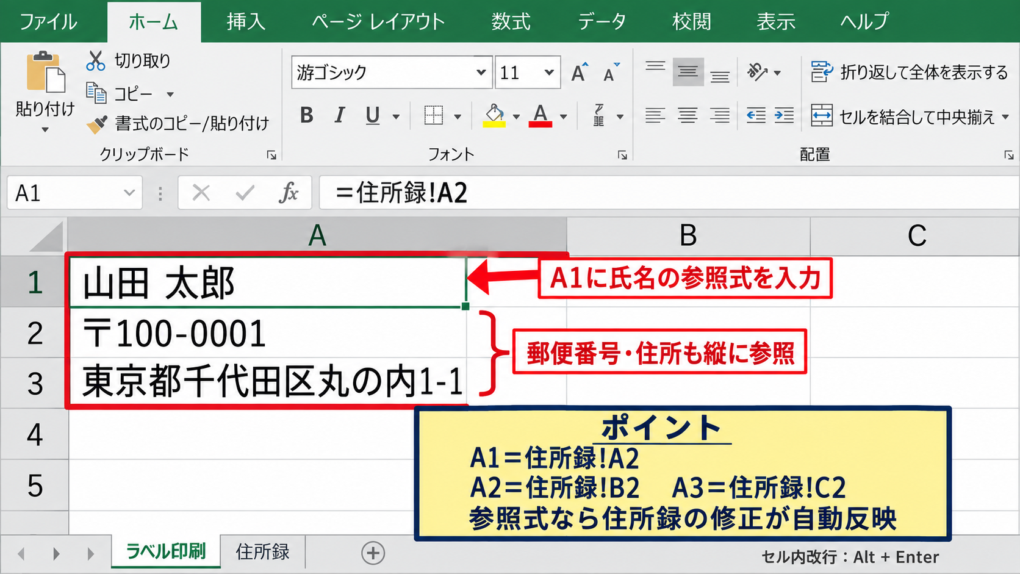Click the Name Box showing A1
1020x574 pixels.
(x=74, y=193)
